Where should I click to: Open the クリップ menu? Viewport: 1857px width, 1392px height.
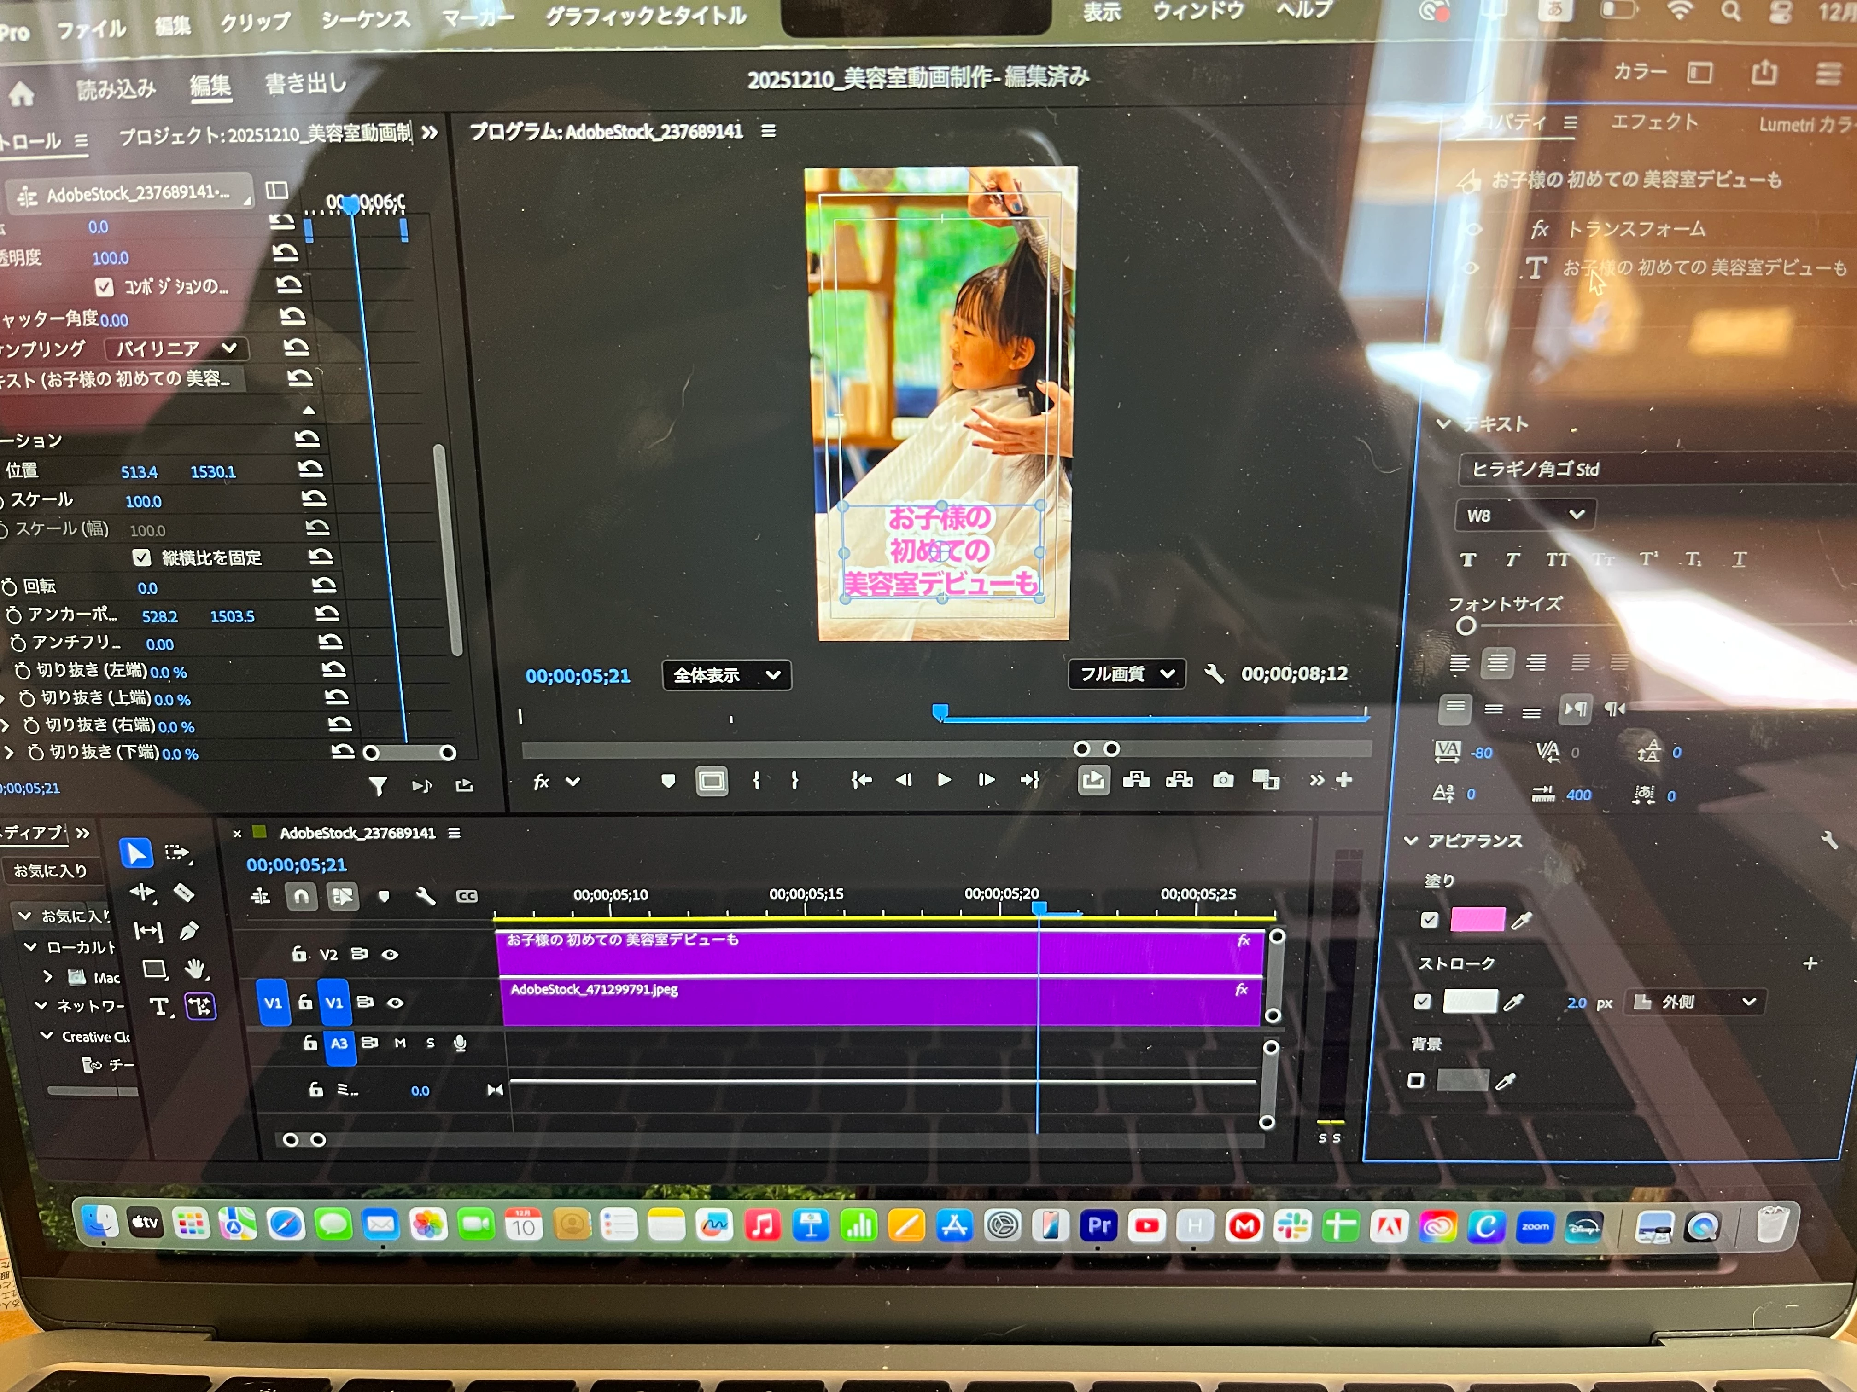[255, 22]
